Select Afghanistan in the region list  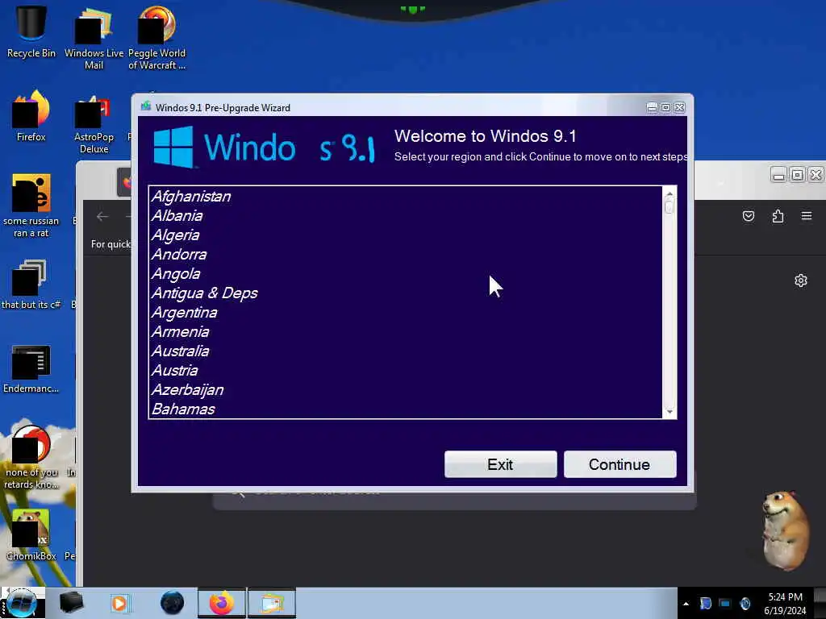[405, 197]
